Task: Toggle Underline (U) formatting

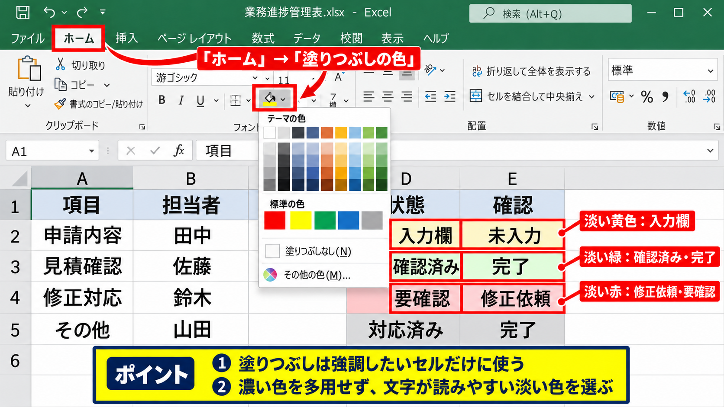Action: point(200,100)
